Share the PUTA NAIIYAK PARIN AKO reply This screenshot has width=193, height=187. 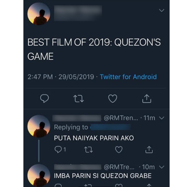point(149,149)
